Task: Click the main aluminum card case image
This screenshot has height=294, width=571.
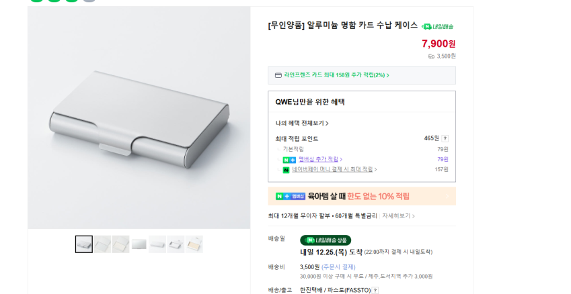Action: click(x=139, y=117)
